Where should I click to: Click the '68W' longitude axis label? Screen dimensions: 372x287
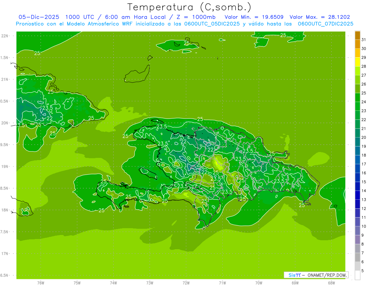coord(331,283)
